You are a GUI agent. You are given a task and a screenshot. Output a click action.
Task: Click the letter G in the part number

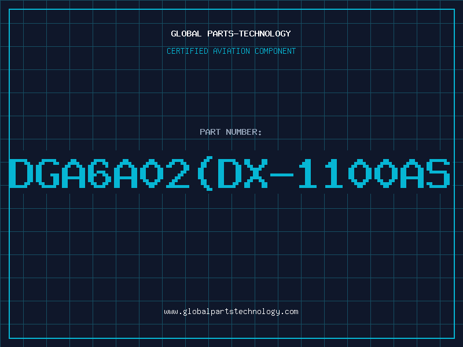pyautogui.click(x=47, y=173)
